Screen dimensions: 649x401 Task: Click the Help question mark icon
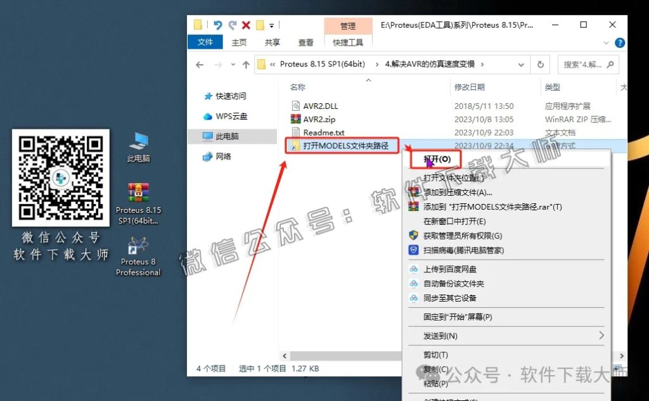click(619, 43)
